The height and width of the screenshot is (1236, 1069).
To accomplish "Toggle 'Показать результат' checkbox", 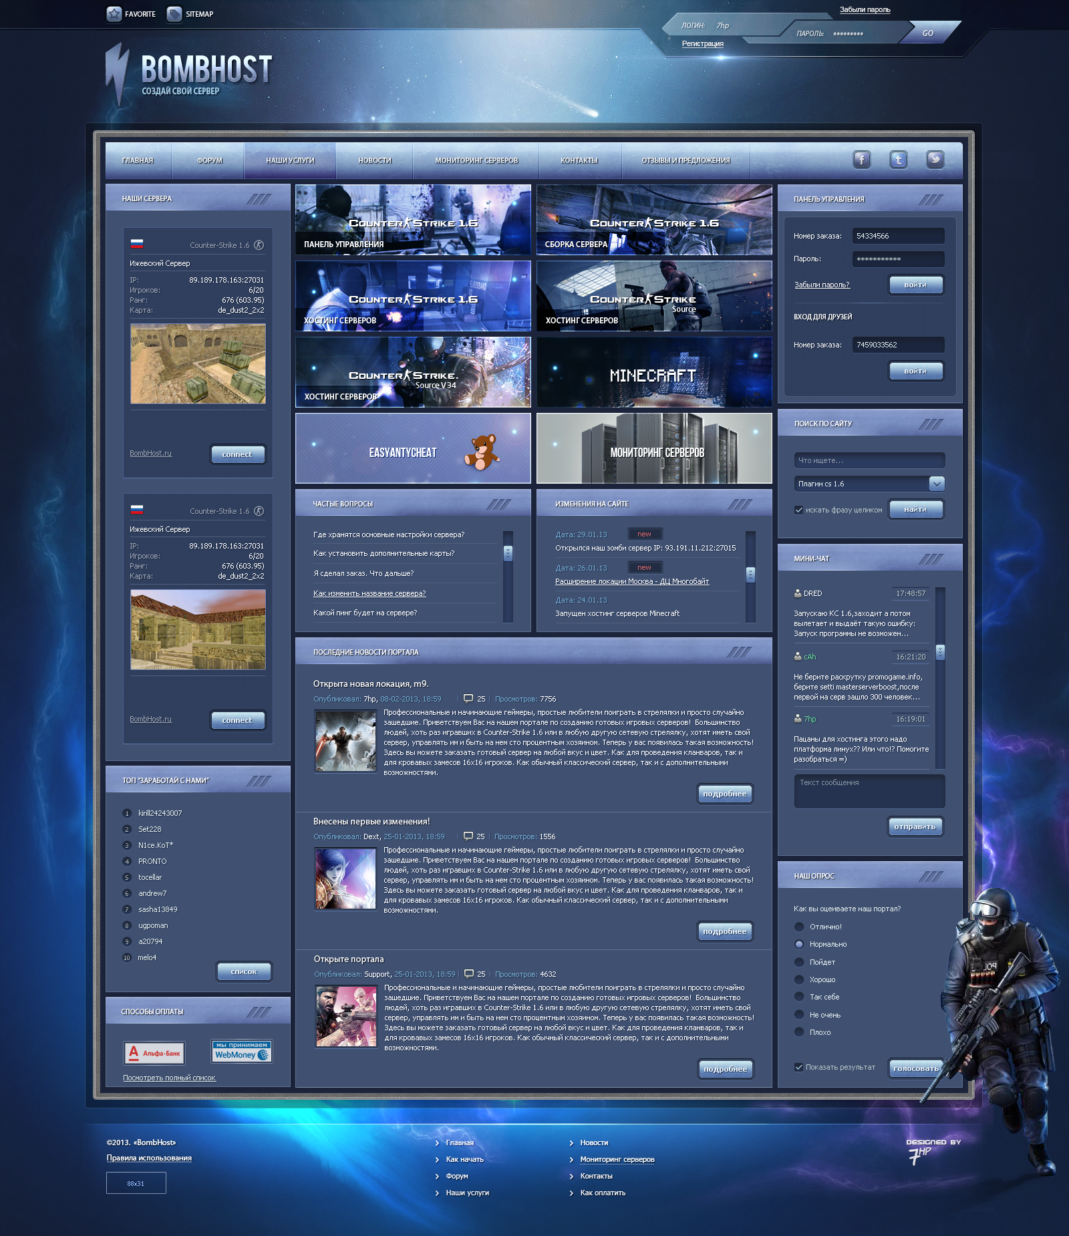I will [798, 1067].
